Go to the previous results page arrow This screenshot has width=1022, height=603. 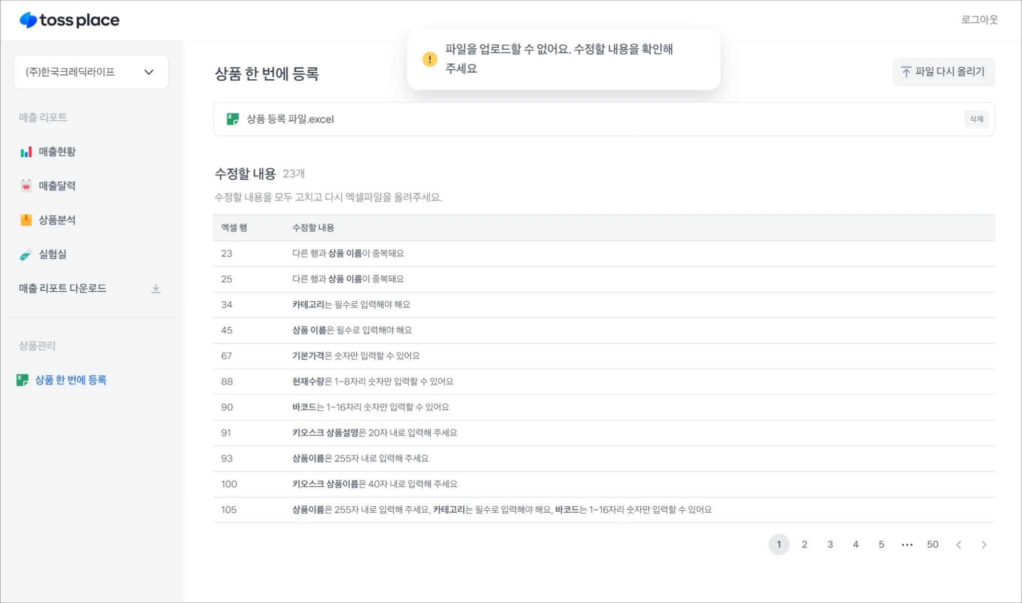tap(958, 545)
